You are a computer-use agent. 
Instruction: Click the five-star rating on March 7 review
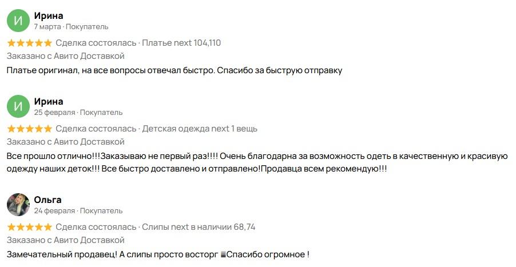pyautogui.click(x=30, y=43)
